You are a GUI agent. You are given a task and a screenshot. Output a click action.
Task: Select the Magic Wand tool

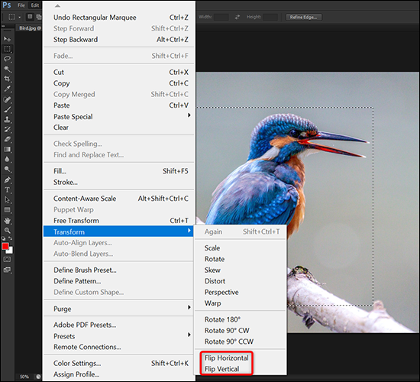(x=7, y=69)
